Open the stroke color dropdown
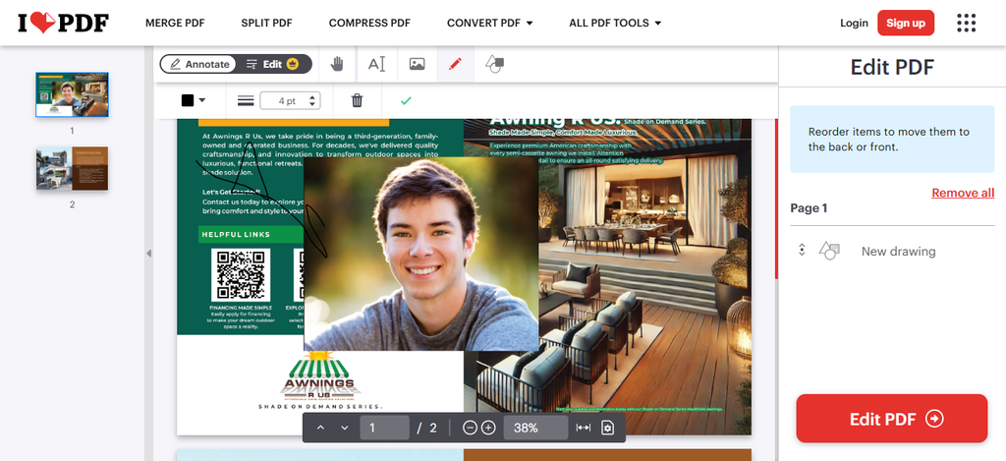The height and width of the screenshot is (461, 1006). (193, 100)
